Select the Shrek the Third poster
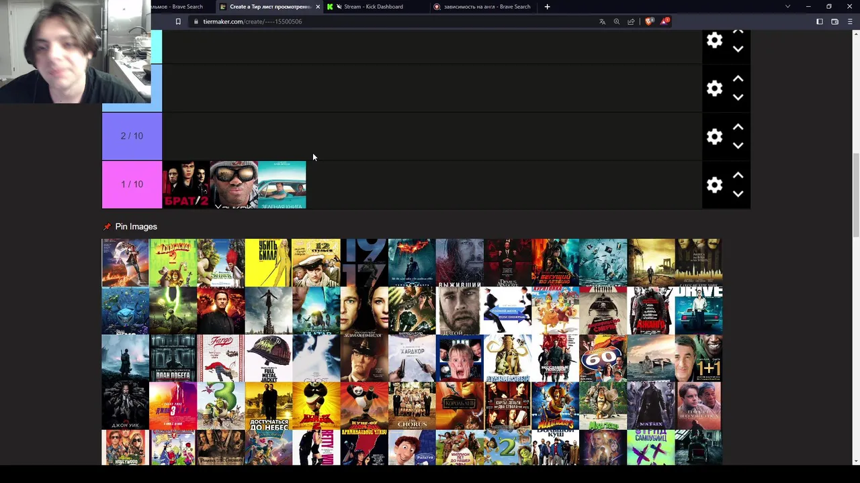Viewport: 860px width, 483px height. click(x=221, y=406)
